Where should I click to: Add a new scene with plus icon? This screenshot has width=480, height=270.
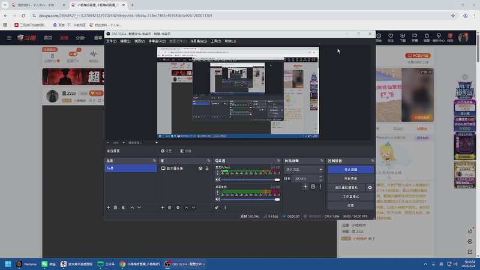pos(108,208)
